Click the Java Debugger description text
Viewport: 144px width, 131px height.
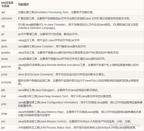click(x=58, y=90)
